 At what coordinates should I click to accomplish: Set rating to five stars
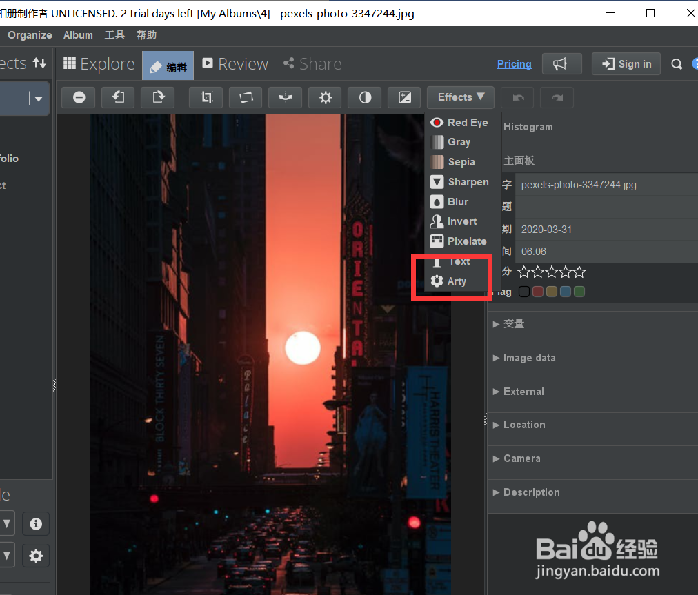click(579, 272)
